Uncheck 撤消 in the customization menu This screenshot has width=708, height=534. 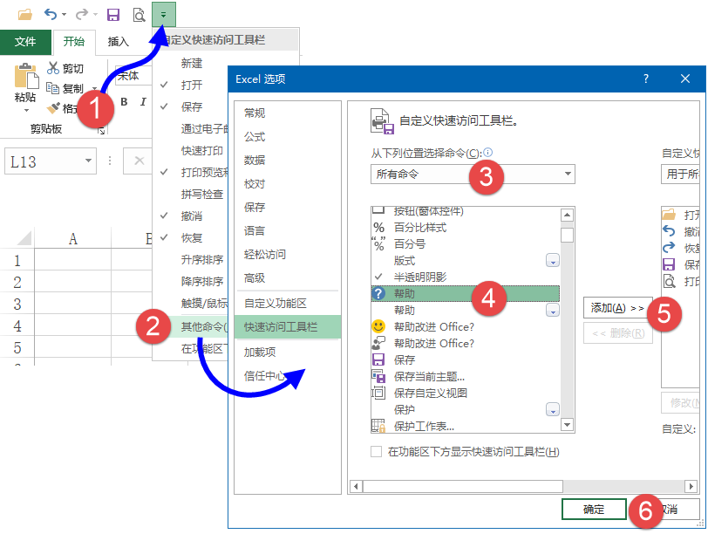(192, 216)
